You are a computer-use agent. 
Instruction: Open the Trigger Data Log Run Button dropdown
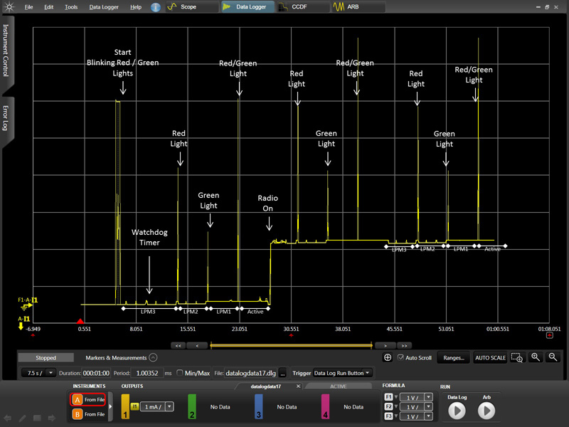[343, 373]
